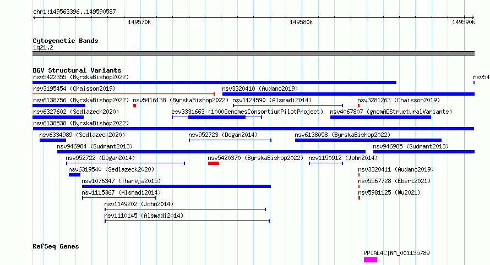Click the nsv3281263 (Chaisson2019) label

click(x=399, y=100)
